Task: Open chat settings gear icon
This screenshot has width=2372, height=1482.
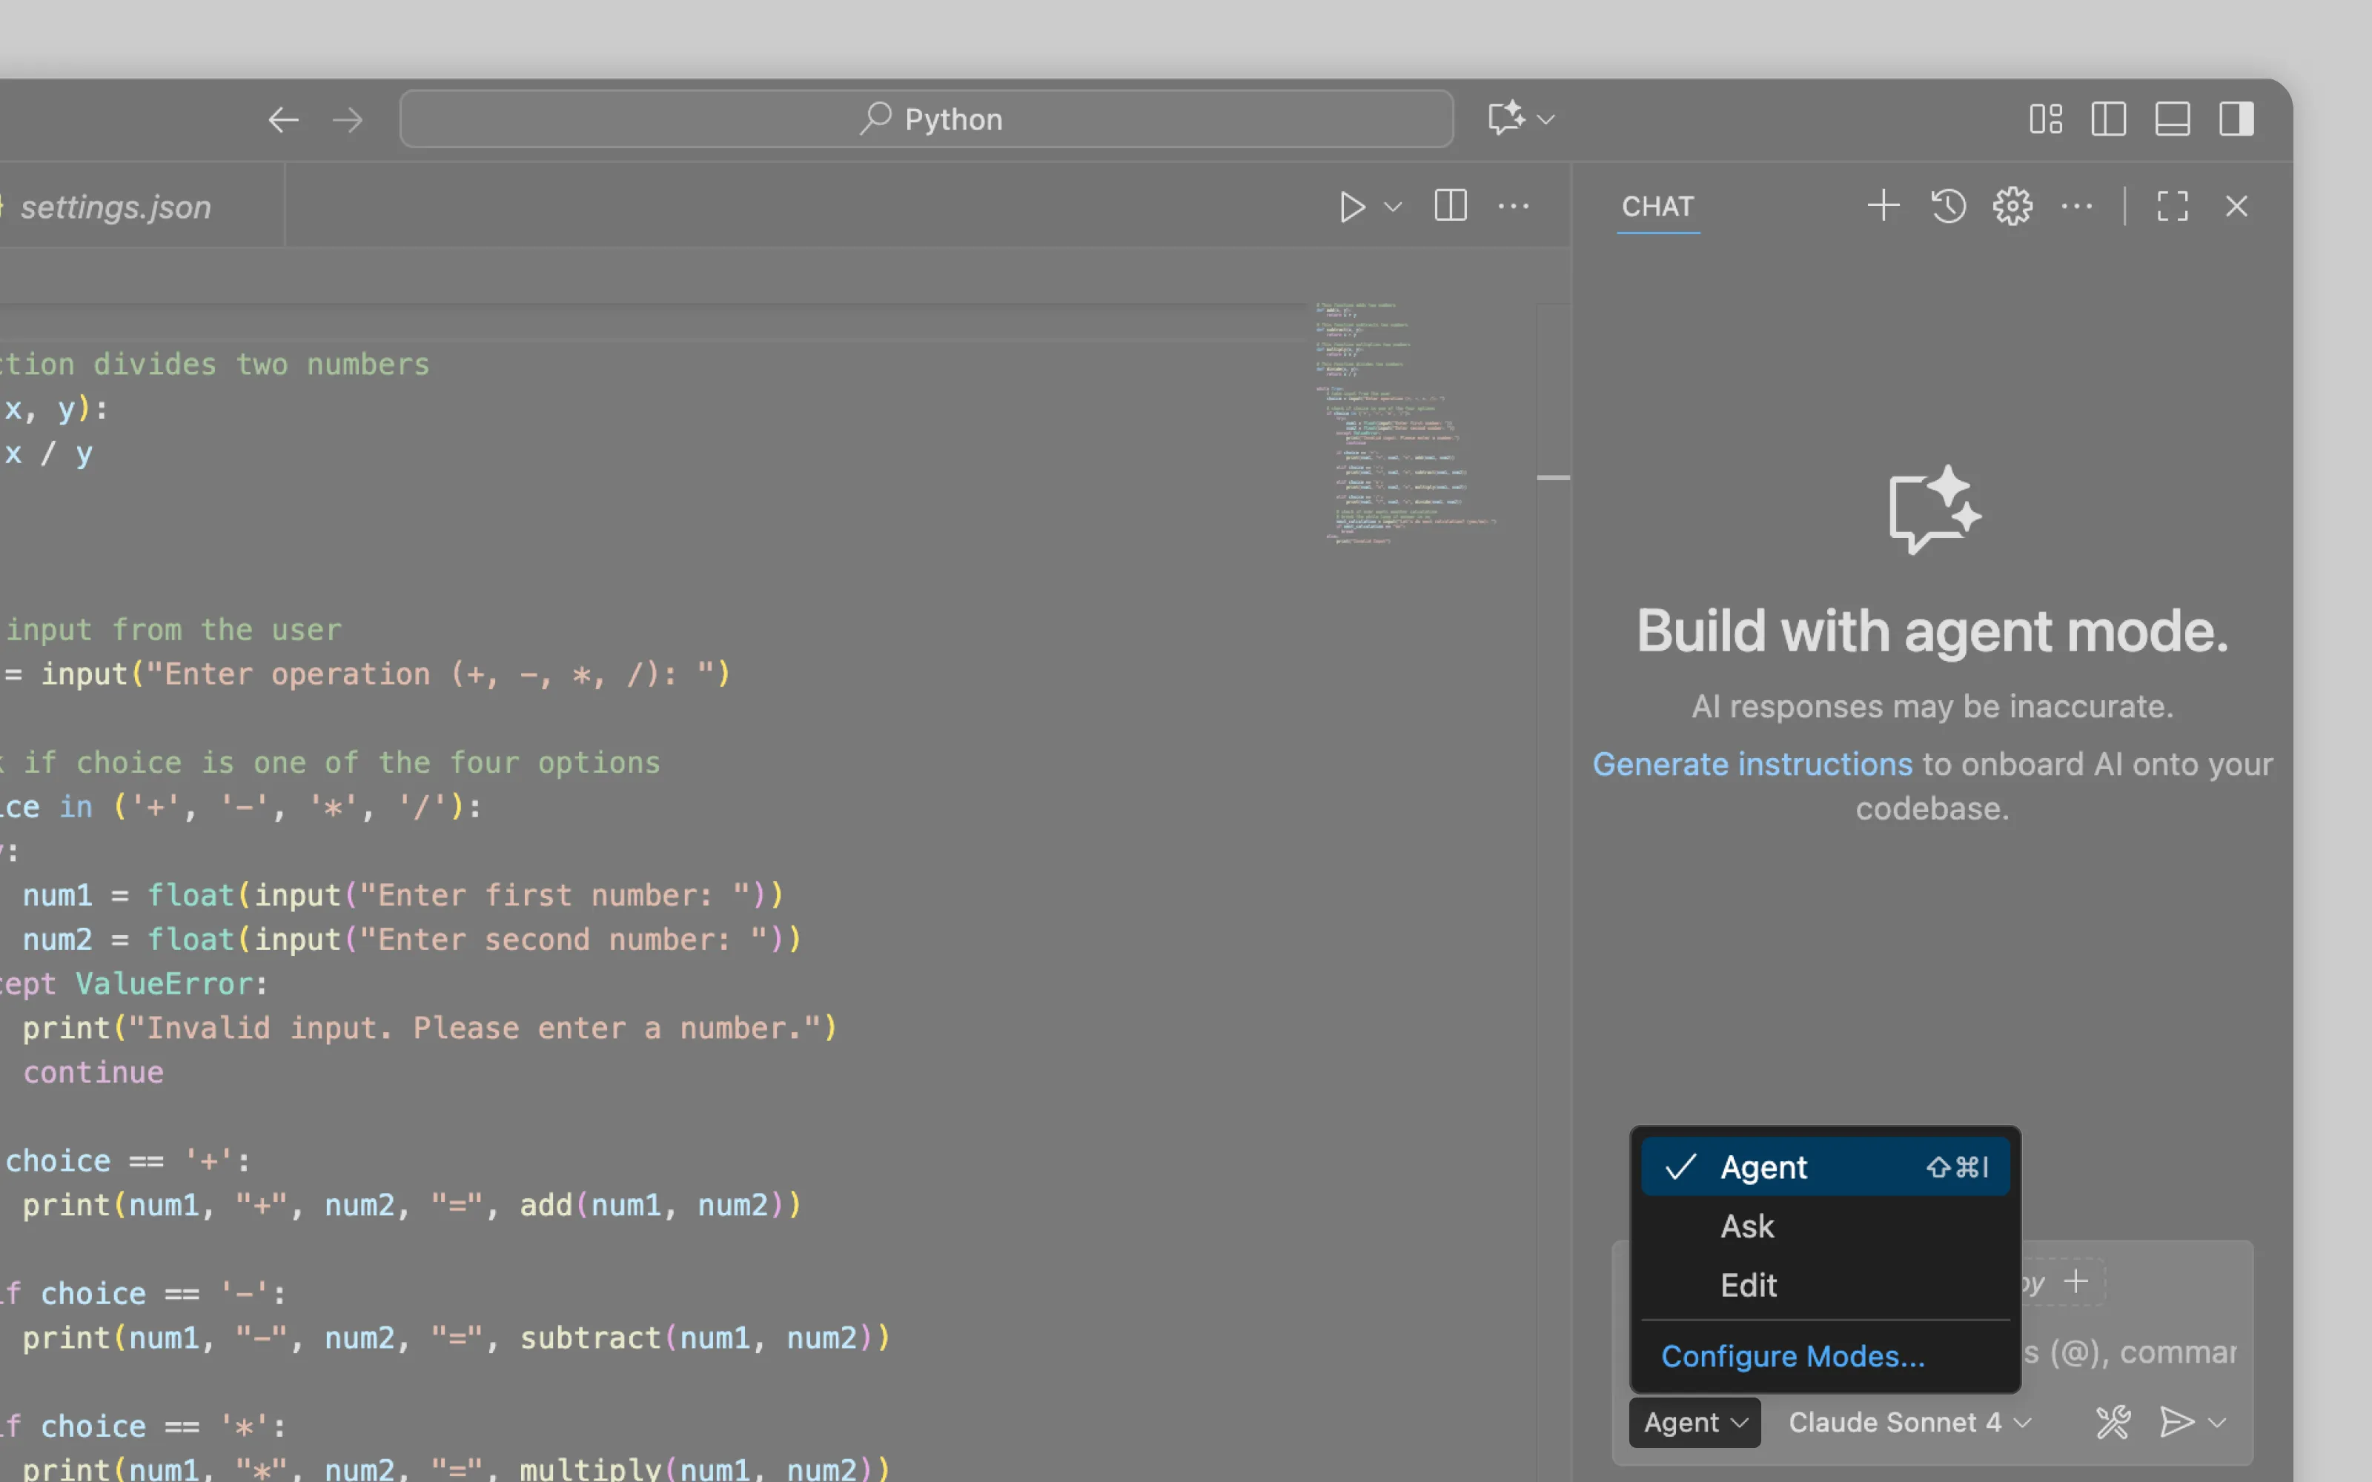Action: coord(2012,206)
